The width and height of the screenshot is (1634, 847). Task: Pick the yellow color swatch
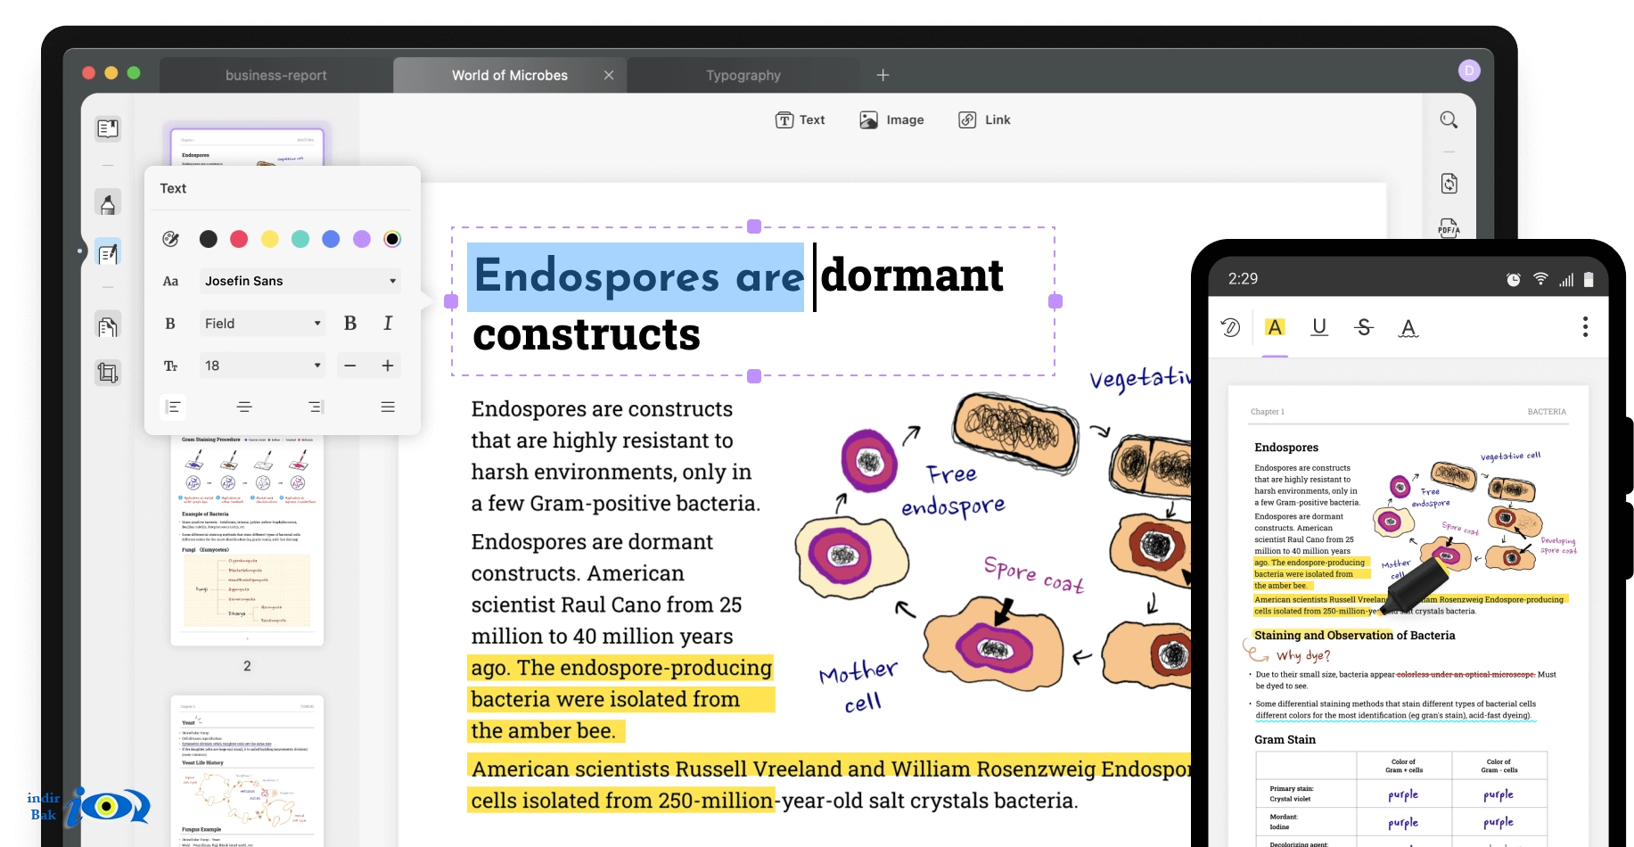pyautogui.click(x=270, y=239)
